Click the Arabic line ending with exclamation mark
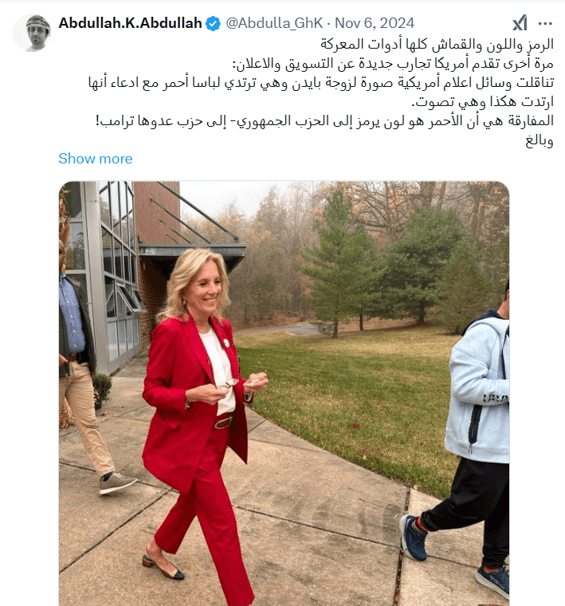This screenshot has width=565, height=606. click(324, 121)
